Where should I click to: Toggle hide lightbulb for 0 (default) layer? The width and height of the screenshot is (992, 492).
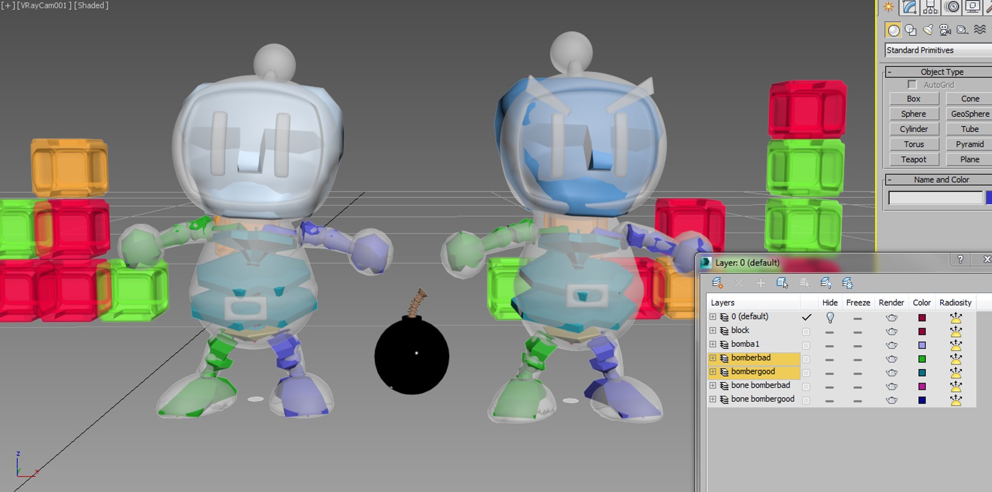830,317
